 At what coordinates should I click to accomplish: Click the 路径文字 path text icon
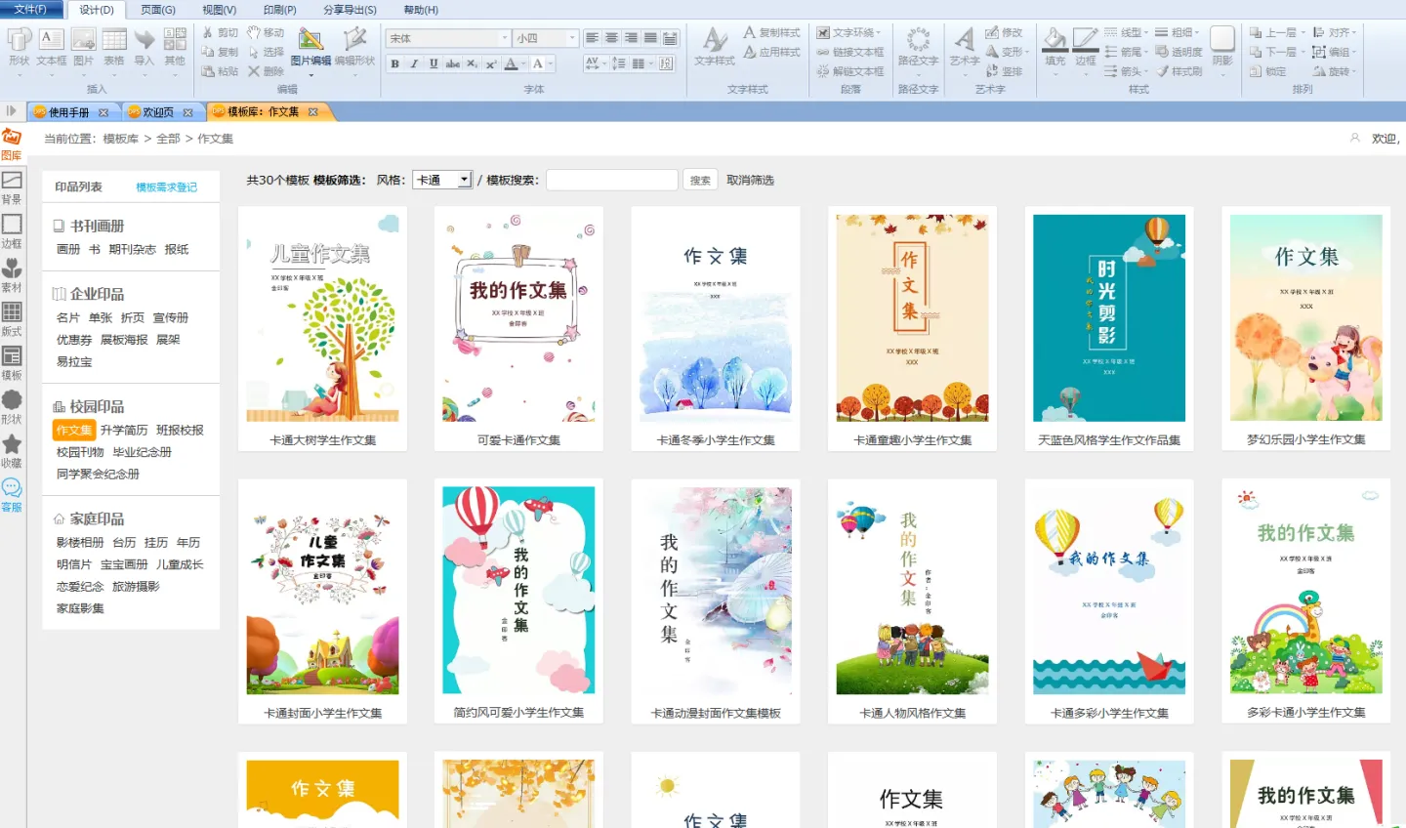(918, 46)
